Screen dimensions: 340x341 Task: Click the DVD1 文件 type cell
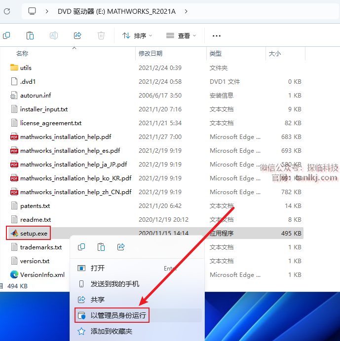click(225, 81)
